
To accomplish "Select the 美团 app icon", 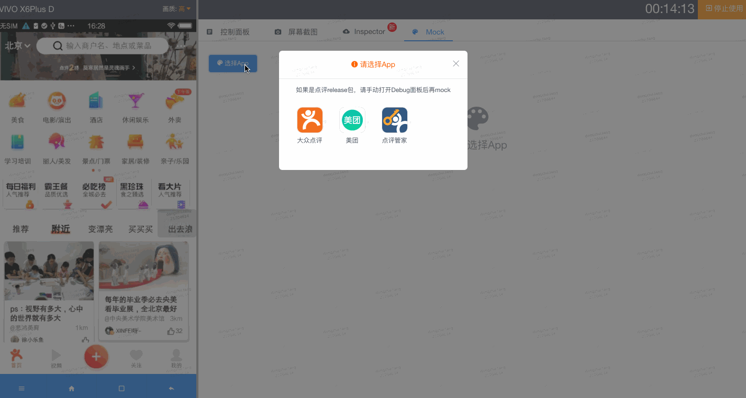I will pos(352,120).
